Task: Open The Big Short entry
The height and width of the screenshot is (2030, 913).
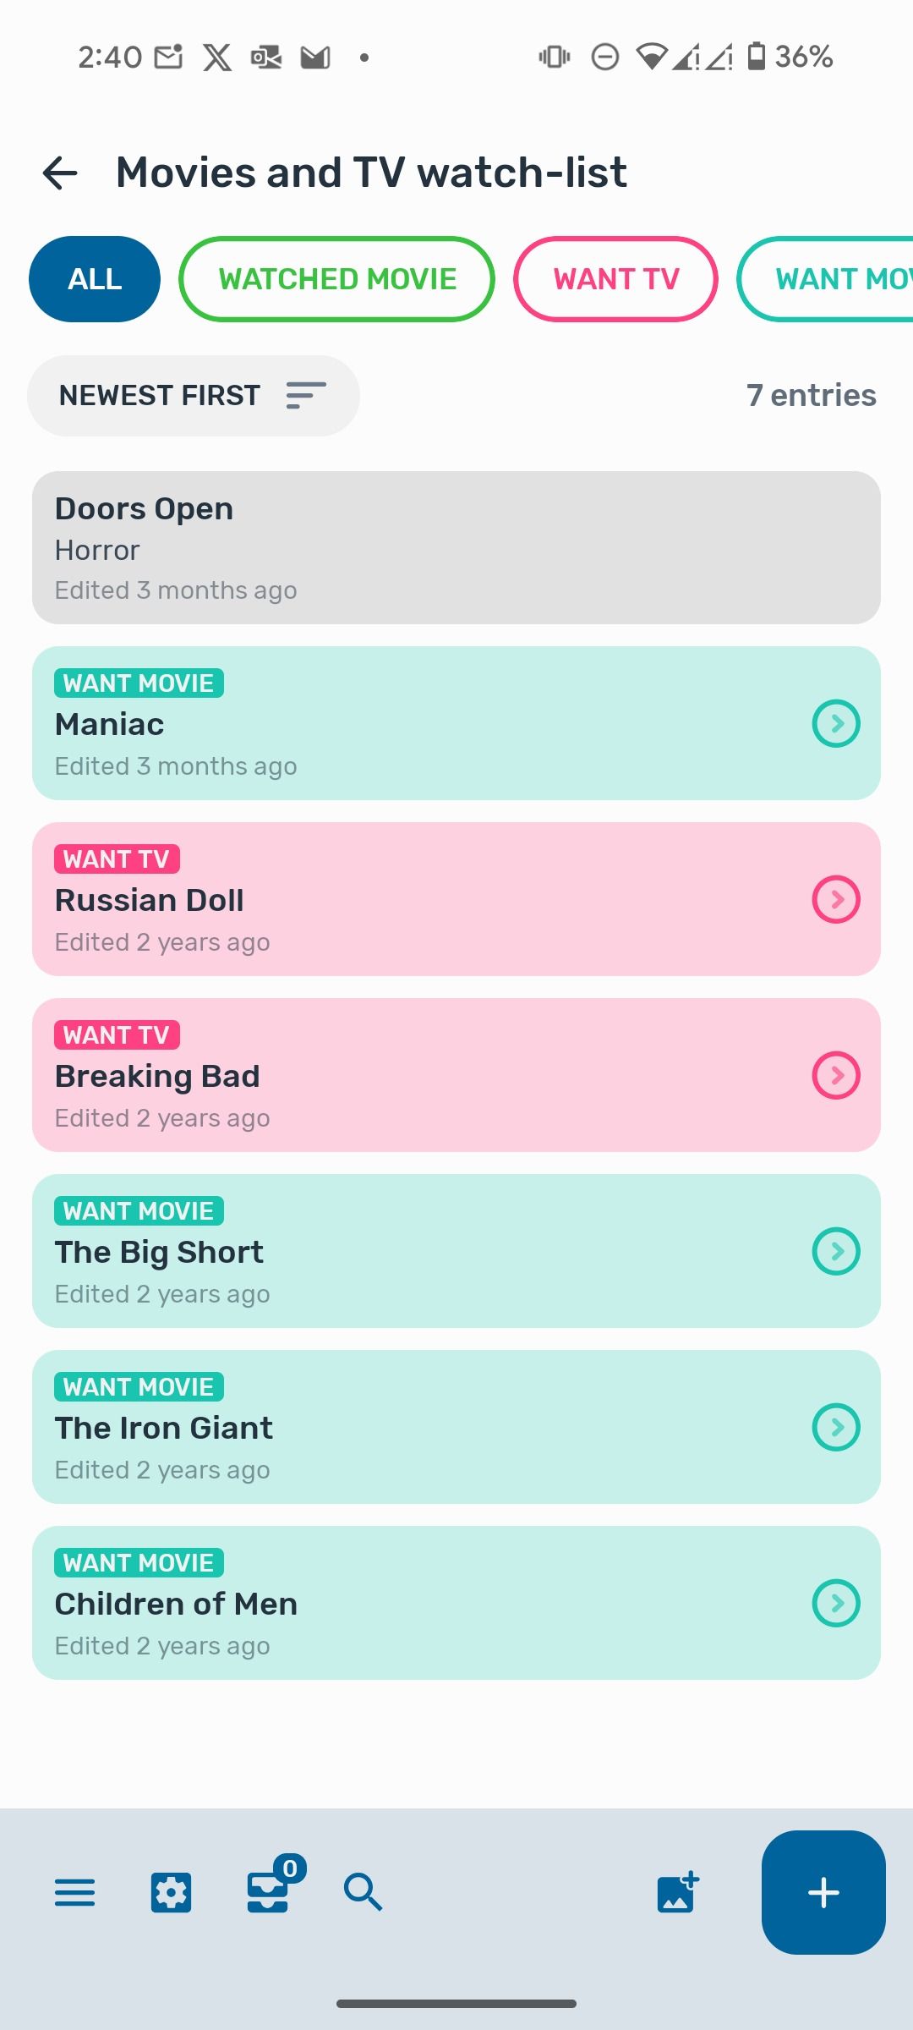Action: [406, 1251]
